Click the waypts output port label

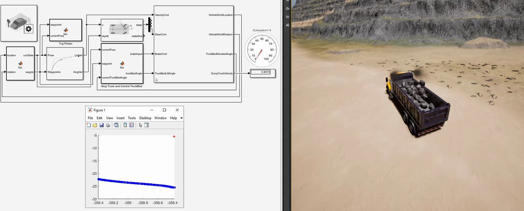pos(29,71)
